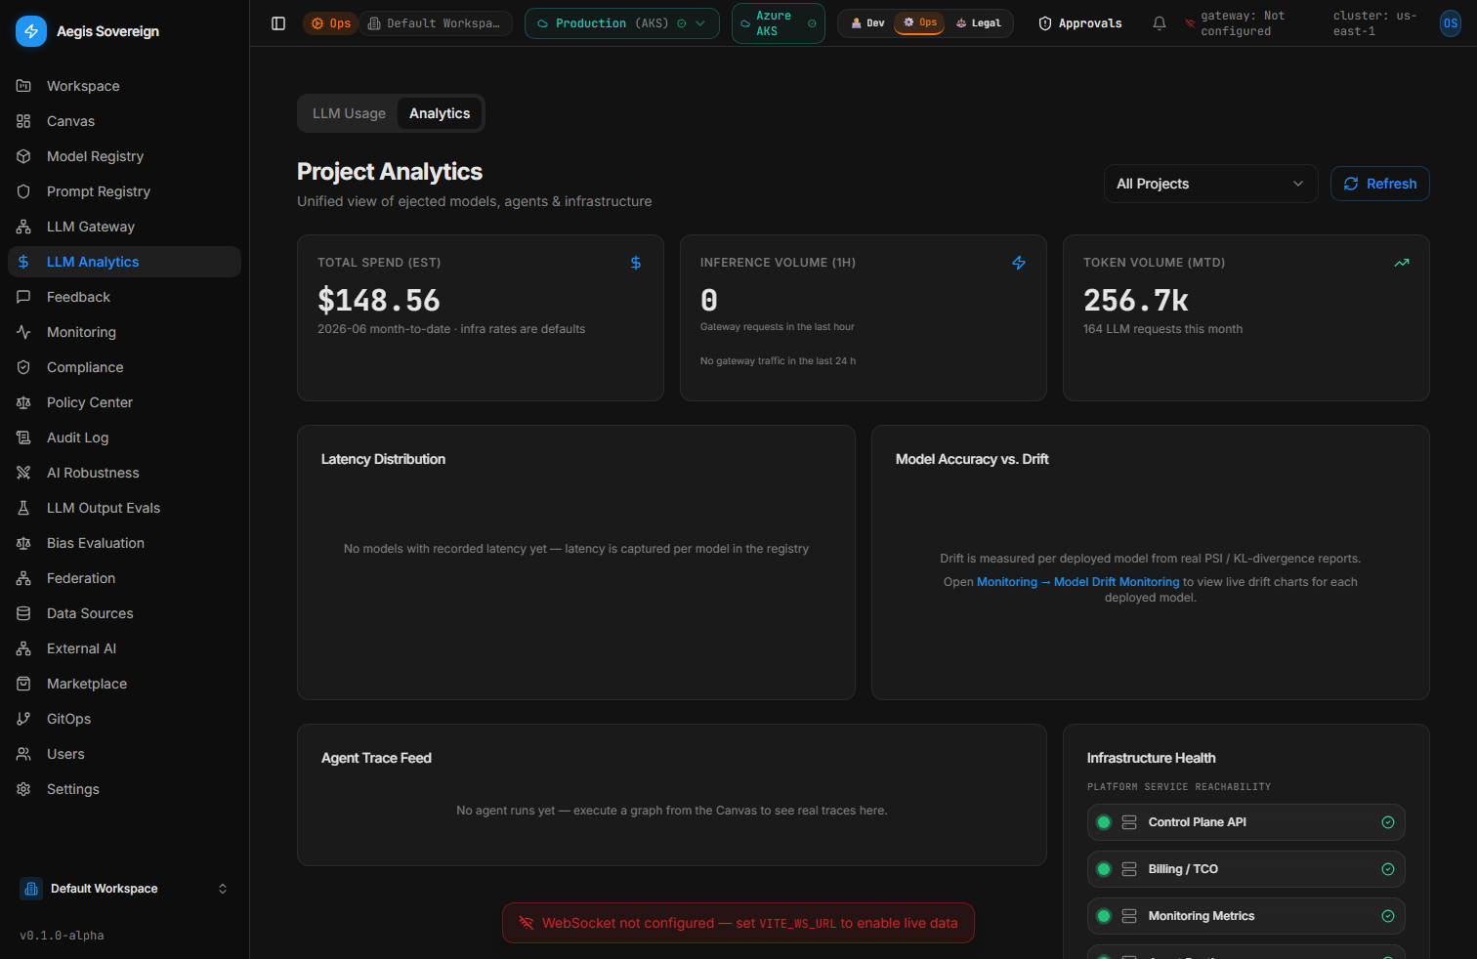Switch persona to Dev
Screen dimensions: 1477x959
[x=867, y=23]
